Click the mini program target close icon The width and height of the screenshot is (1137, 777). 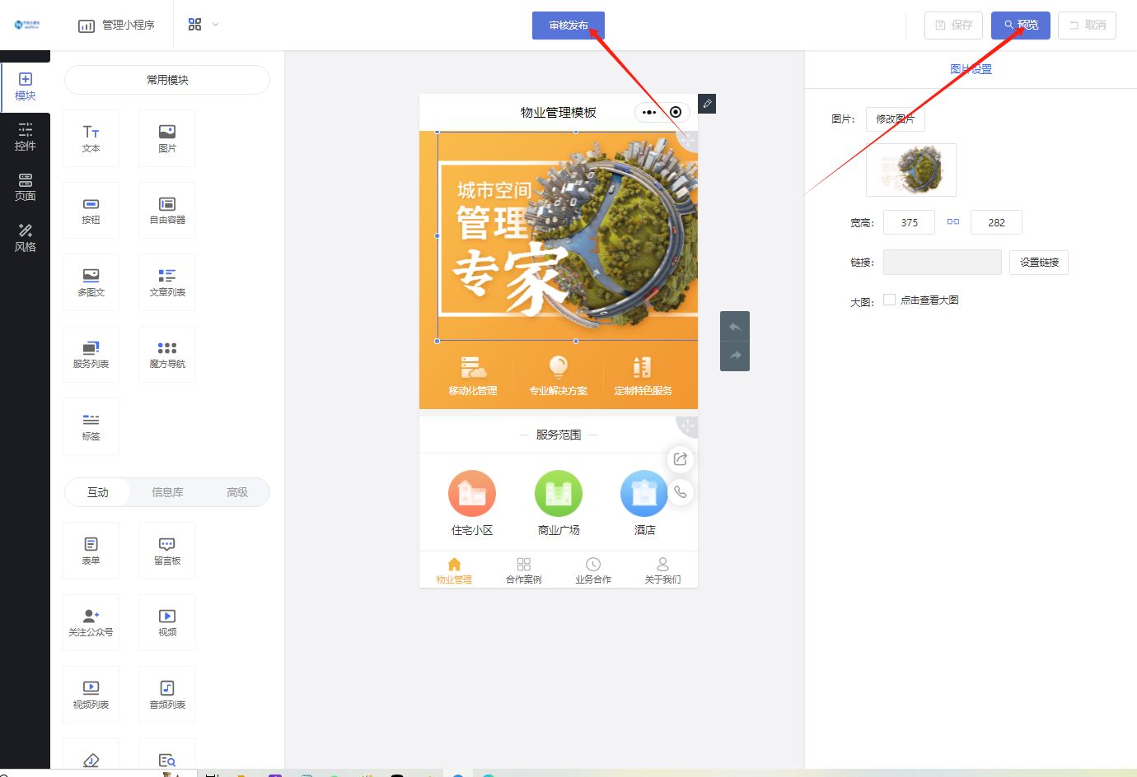676,112
